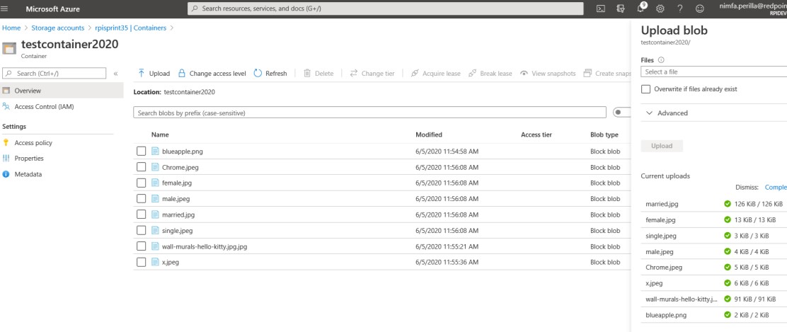
Task: Enable Overwrite if files already exist
Action: tap(645, 89)
